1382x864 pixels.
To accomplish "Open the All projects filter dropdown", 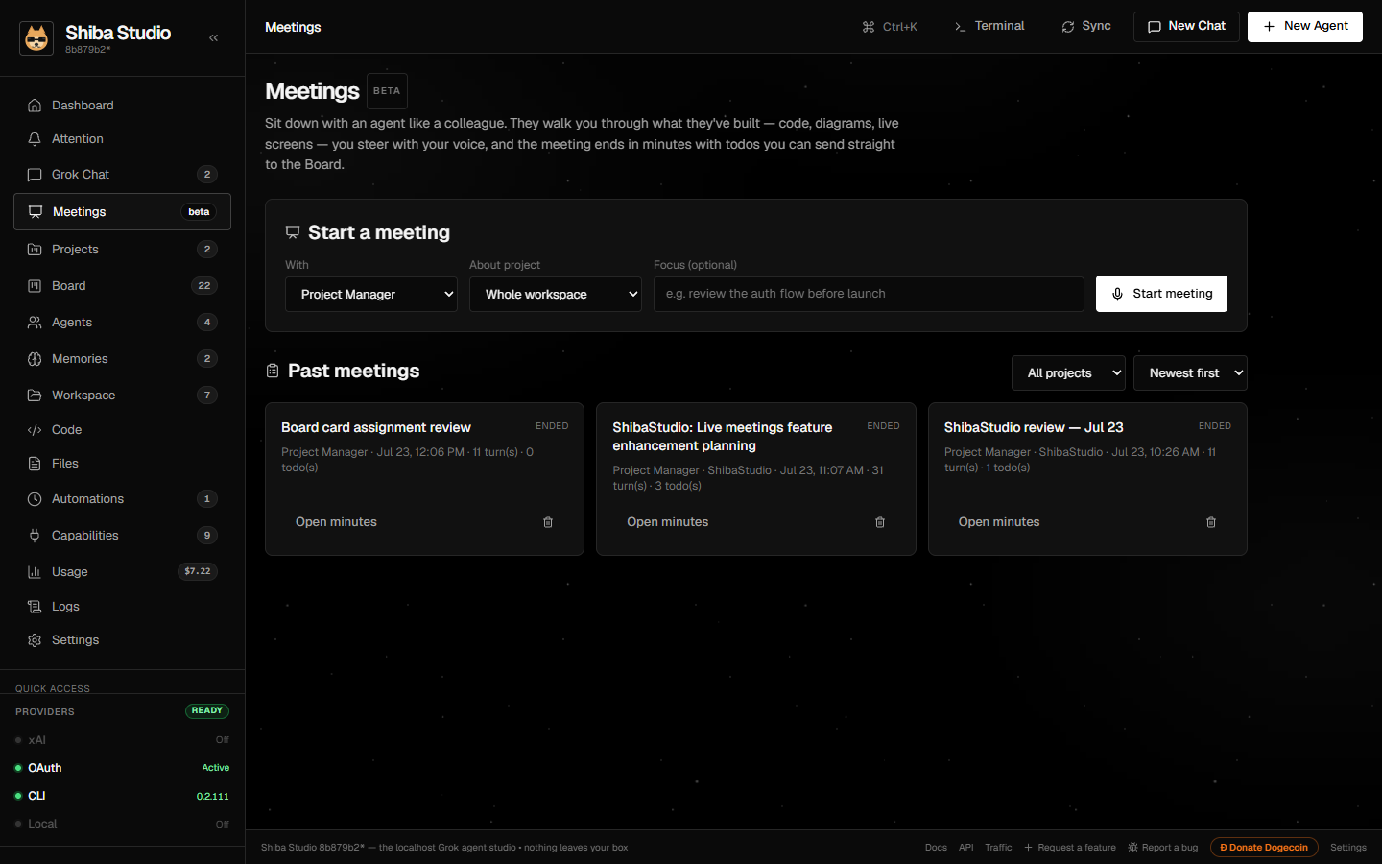I will 1068,373.
